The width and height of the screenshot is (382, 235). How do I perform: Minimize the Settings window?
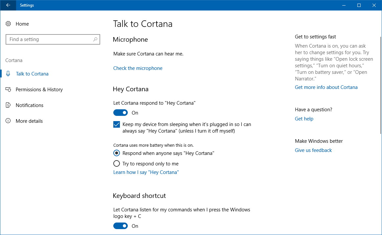[344, 5]
